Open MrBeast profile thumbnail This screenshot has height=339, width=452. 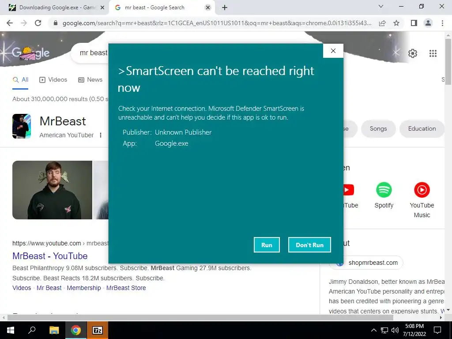[22, 126]
